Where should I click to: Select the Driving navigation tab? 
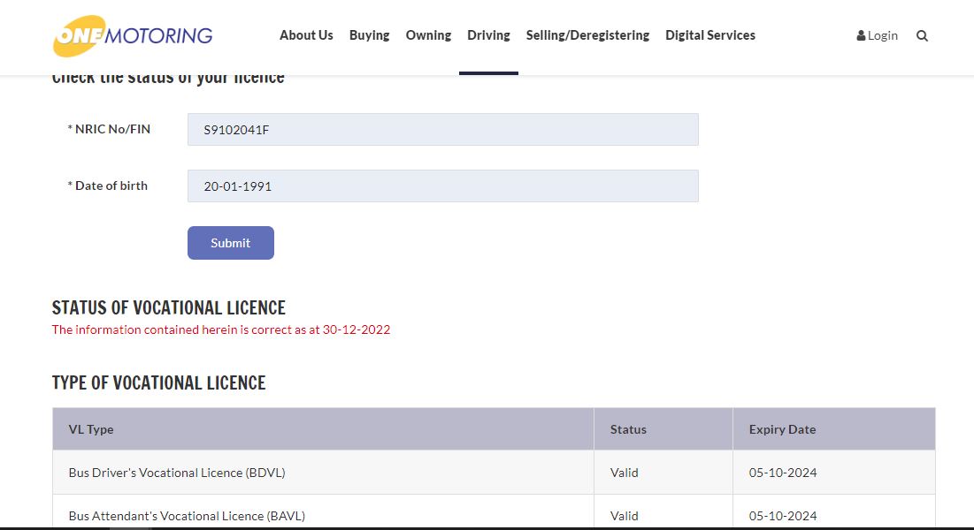[x=488, y=35]
